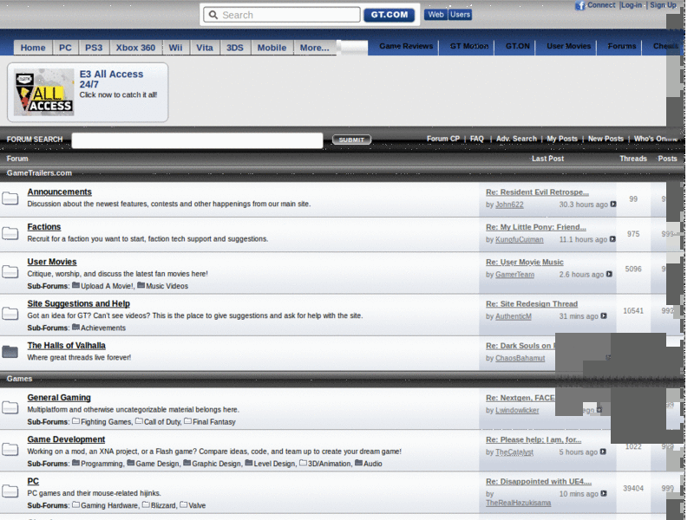
Task: Select the Users search toggle
Action: pos(460,15)
